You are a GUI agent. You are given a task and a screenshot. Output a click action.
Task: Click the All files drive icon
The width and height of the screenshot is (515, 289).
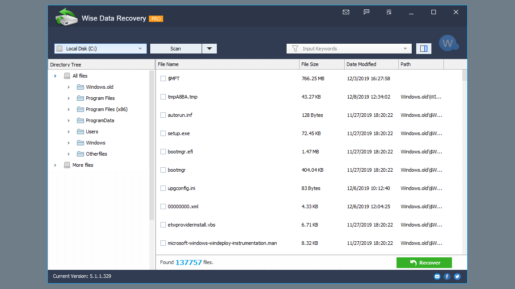(67, 76)
